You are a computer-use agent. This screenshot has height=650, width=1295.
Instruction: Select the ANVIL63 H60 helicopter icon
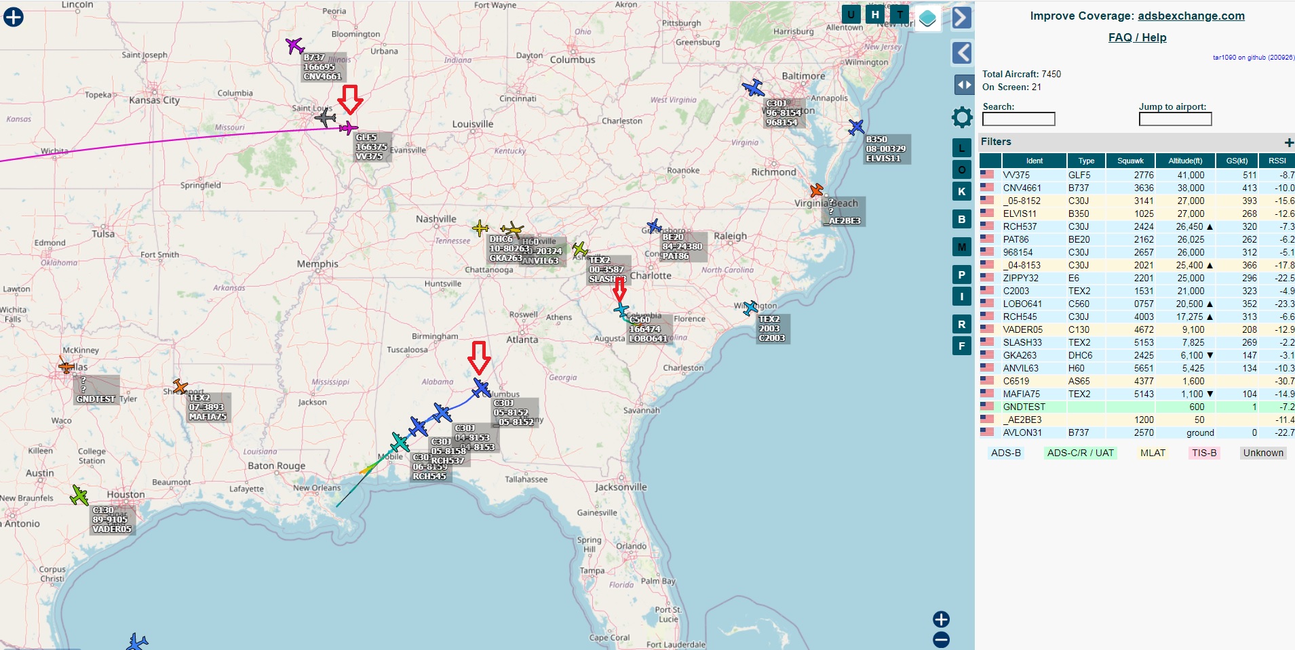point(512,230)
